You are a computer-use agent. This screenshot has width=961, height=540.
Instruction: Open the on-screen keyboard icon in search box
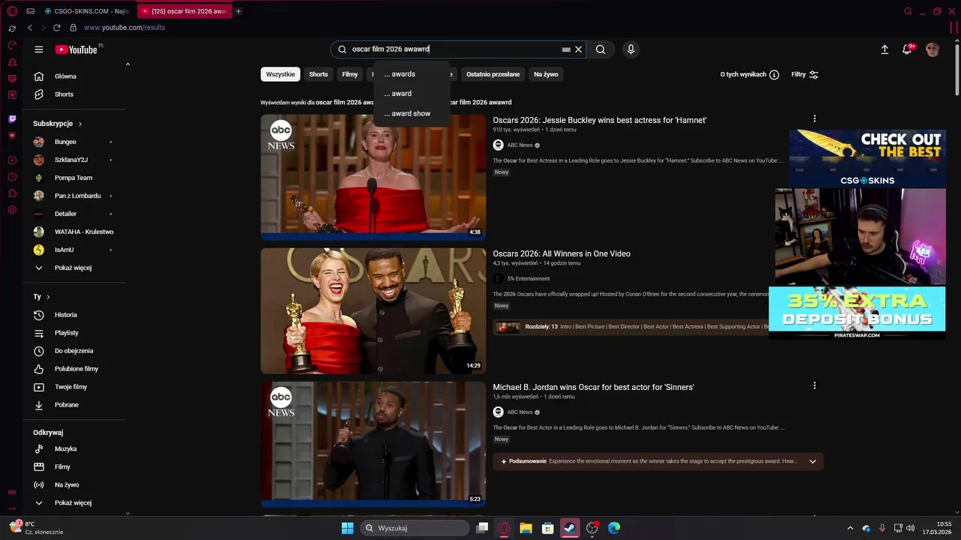click(x=566, y=49)
